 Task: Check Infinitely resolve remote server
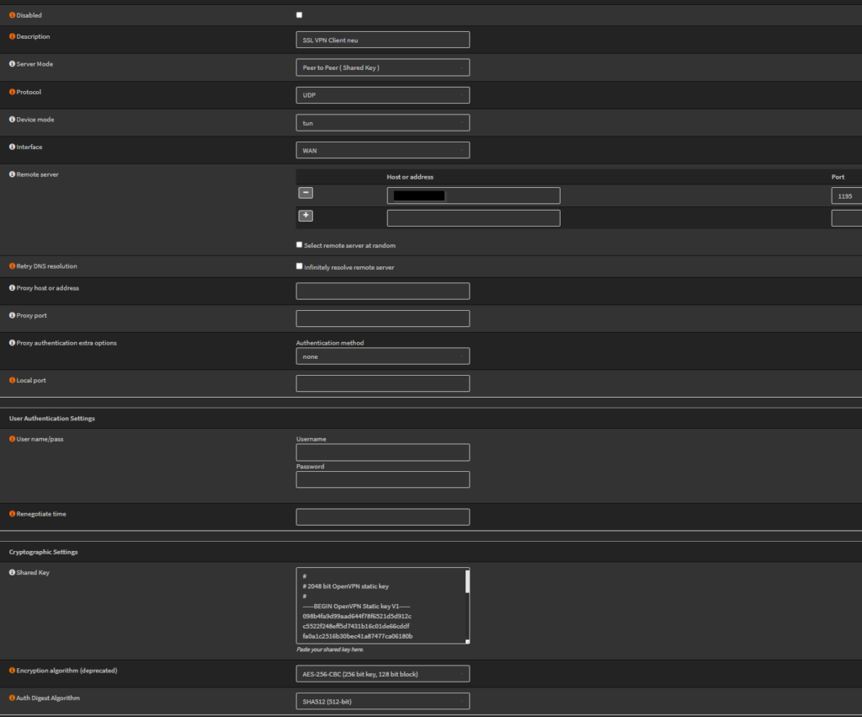(299, 266)
